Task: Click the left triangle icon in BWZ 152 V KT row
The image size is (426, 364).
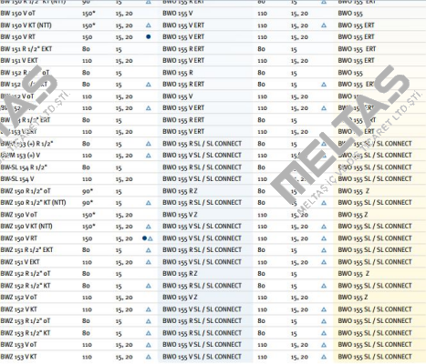Action: (x=148, y=309)
